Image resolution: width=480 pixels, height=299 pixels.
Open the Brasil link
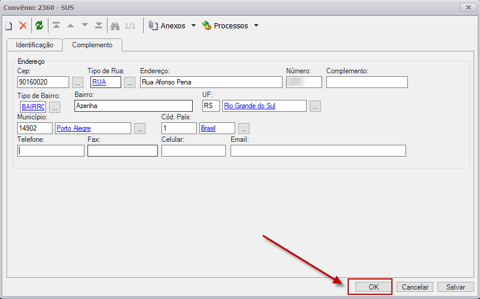click(x=209, y=128)
